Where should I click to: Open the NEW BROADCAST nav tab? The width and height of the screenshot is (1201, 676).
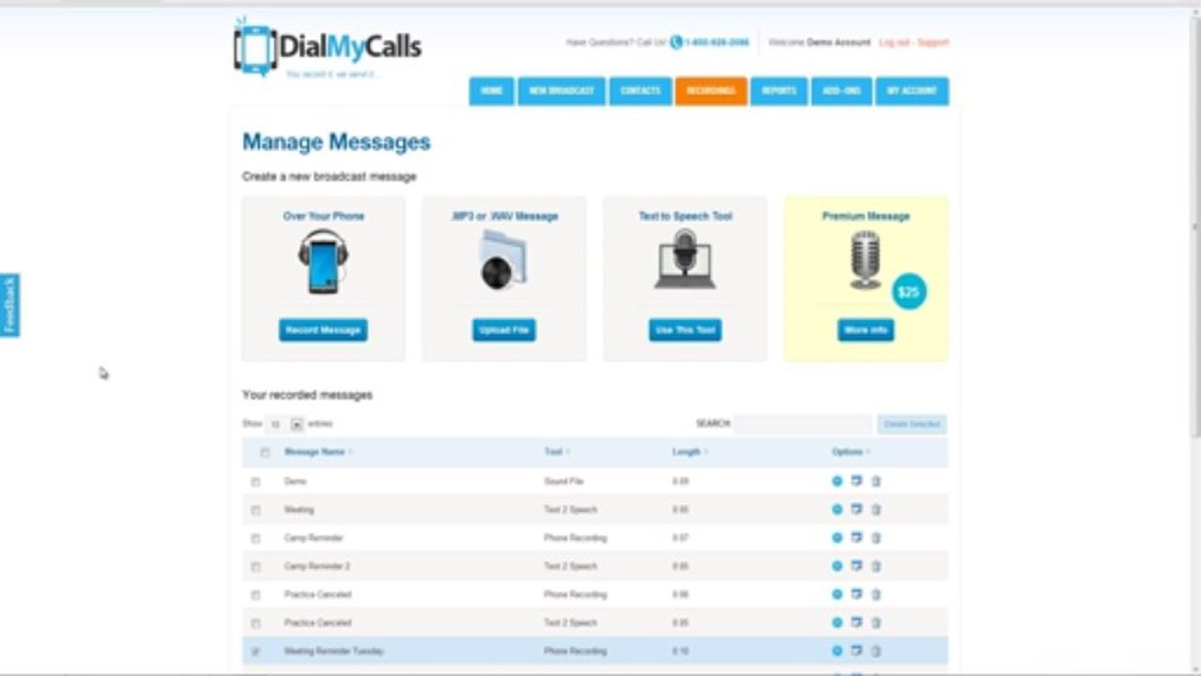562,91
